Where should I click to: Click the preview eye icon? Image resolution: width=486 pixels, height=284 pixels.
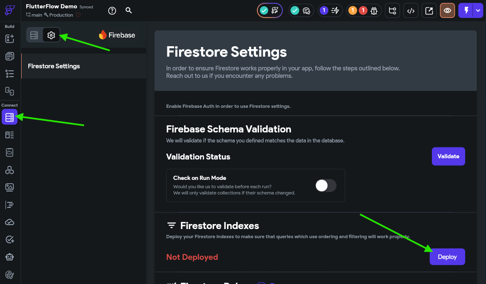[447, 10]
